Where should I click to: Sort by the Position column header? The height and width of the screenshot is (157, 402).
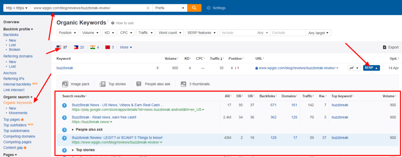236,59
